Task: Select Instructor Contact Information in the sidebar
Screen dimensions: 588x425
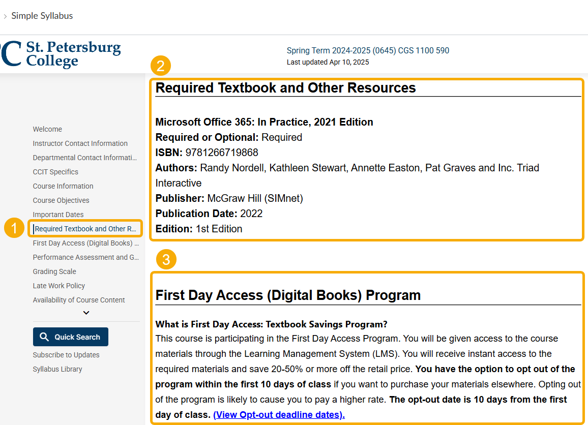Action: (80, 143)
